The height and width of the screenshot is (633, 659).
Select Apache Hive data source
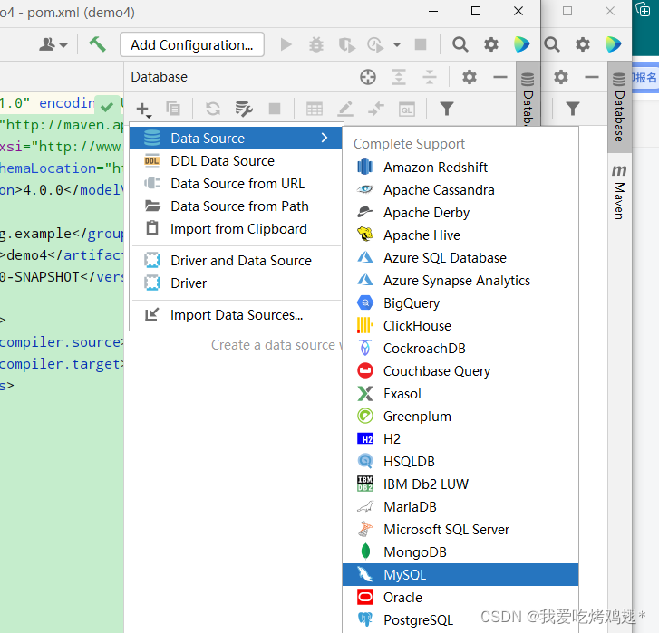coord(460,235)
